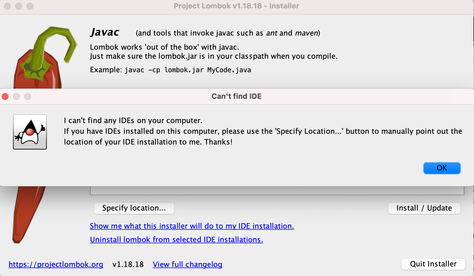The image size is (474, 276).
Task: Click the Can't find IDE dialog's minimize button
Action: pyautogui.click(x=16, y=97)
